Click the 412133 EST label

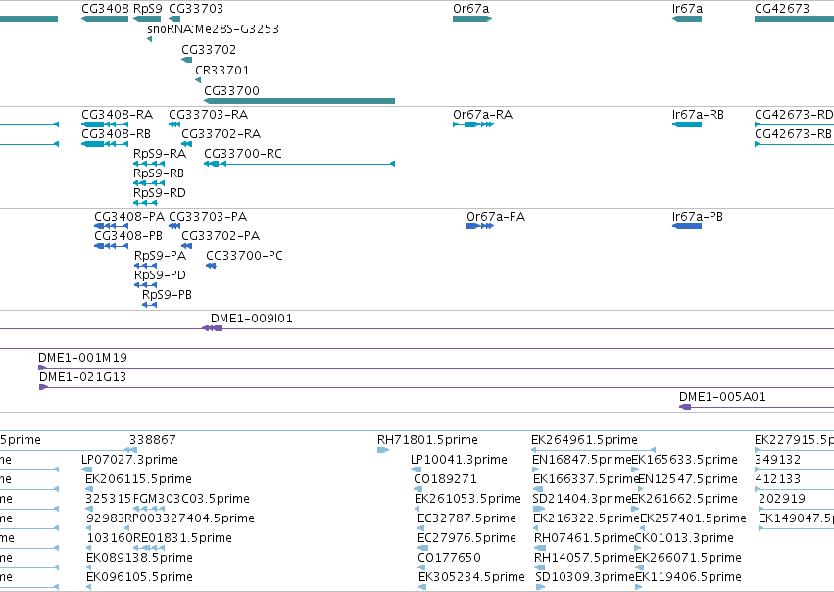[777, 479]
